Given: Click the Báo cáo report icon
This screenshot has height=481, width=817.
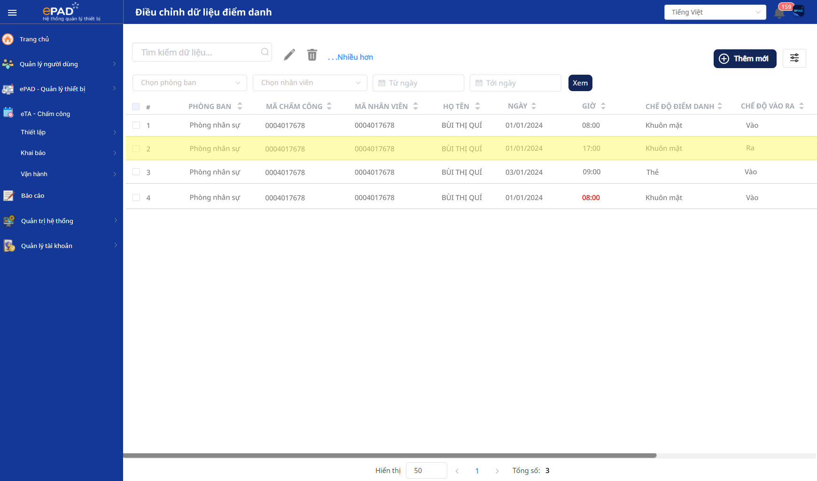Looking at the screenshot, I should point(8,195).
